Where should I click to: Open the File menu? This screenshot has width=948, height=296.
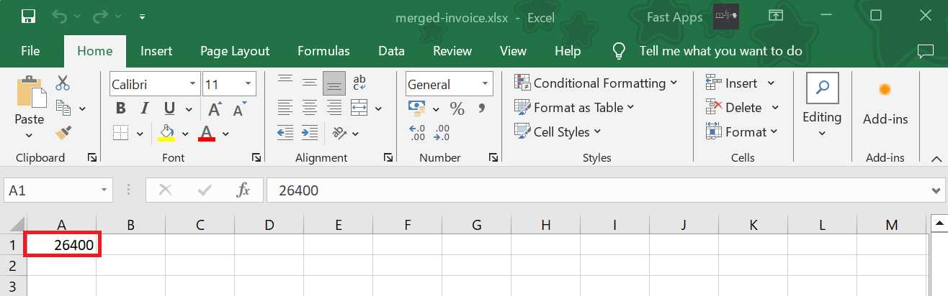click(30, 51)
